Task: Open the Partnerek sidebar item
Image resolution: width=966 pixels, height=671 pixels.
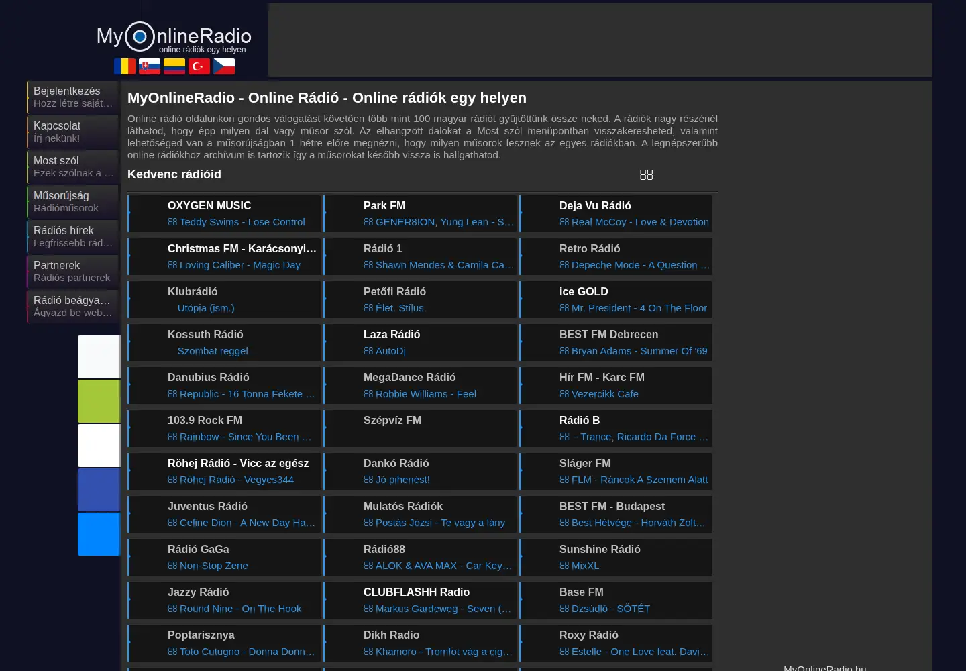Action: pyautogui.click(x=73, y=272)
